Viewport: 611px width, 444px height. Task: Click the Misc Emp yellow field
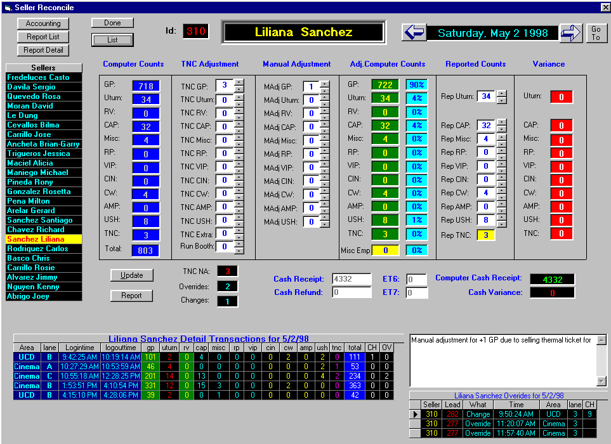(x=385, y=251)
